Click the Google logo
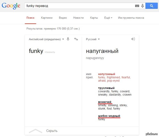Image resolution: width=159 pixels, height=137 pixels. pyautogui.click(x=11, y=6)
